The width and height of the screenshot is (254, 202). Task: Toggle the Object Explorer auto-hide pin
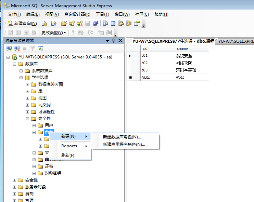113,40
